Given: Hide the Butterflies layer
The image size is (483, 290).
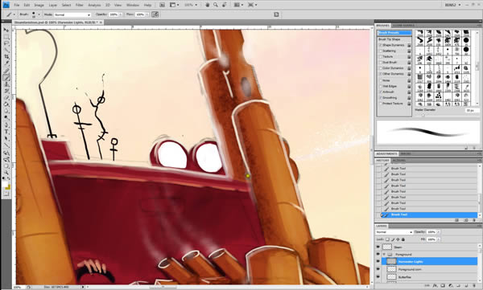Looking at the screenshot, I should (x=378, y=277).
